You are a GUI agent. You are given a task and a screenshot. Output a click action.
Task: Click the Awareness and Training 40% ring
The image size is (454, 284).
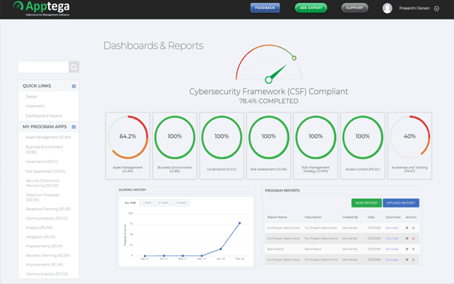[410, 137]
